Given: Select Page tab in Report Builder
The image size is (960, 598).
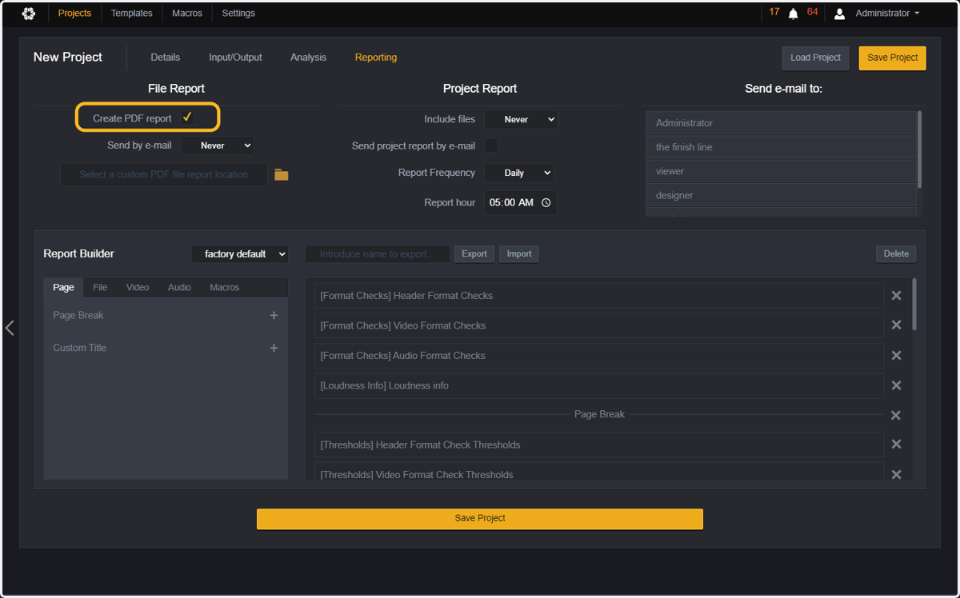Looking at the screenshot, I should 63,288.
